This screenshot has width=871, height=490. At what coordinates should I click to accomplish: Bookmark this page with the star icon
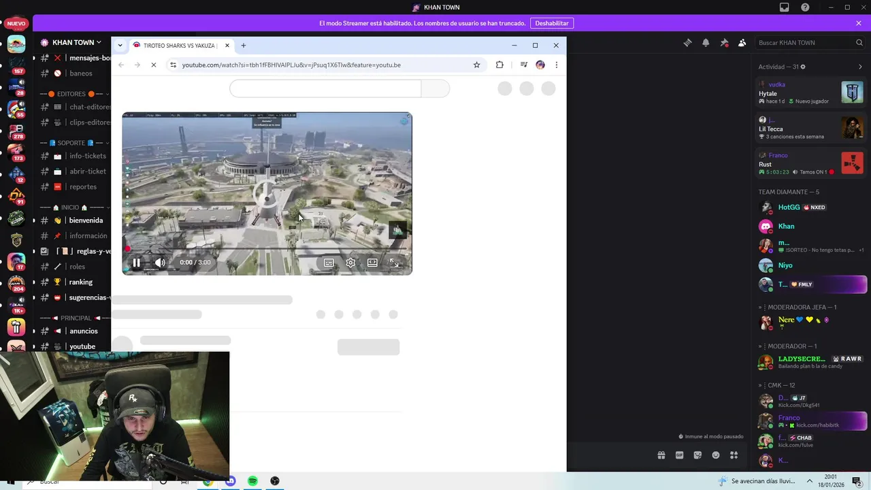(476, 65)
